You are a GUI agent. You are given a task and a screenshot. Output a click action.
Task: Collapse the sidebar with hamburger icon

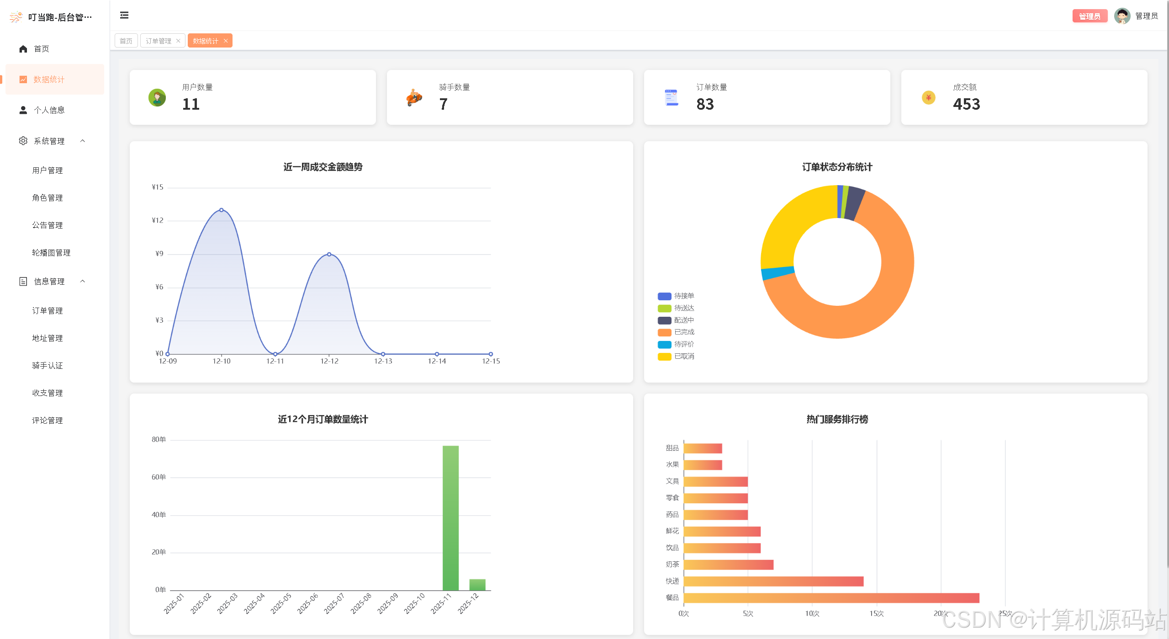(x=124, y=15)
